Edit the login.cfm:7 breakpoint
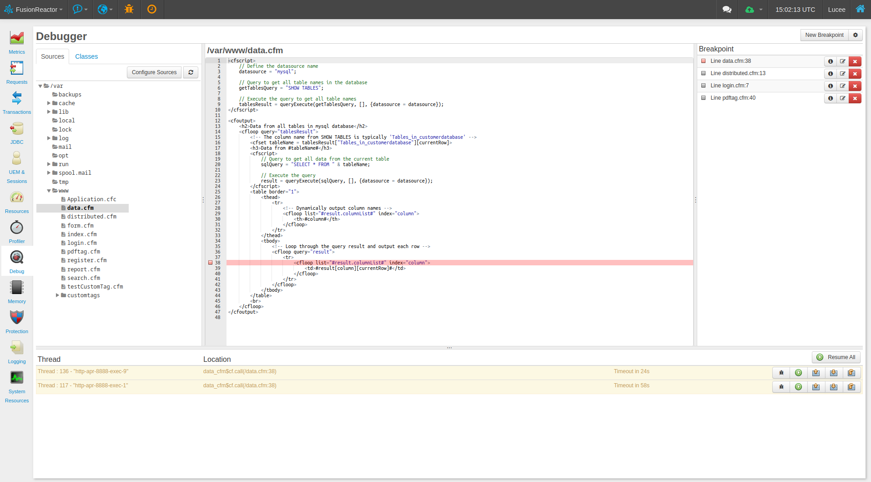The height and width of the screenshot is (482, 871). [x=843, y=86]
